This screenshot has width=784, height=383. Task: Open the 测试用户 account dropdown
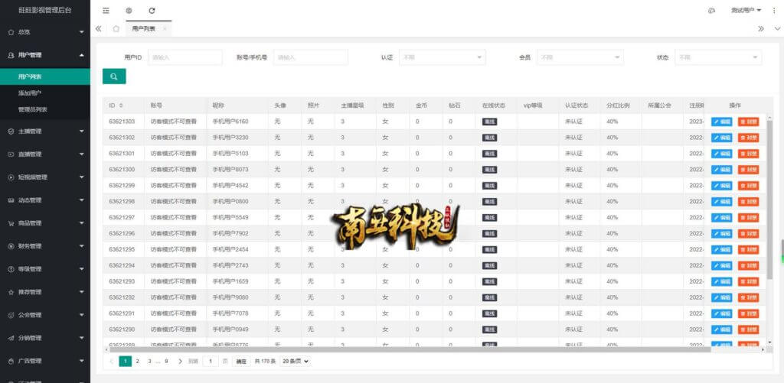746,11
